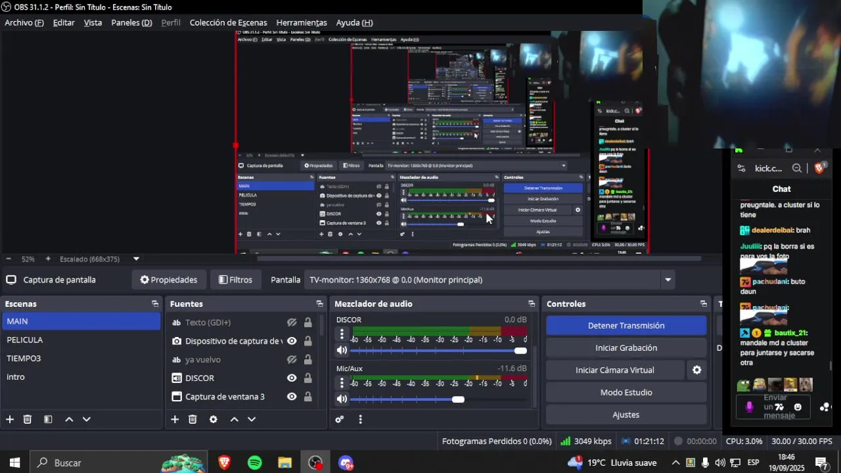Toggle lock on DISCOR source
The width and height of the screenshot is (841, 473).
[x=307, y=378]
